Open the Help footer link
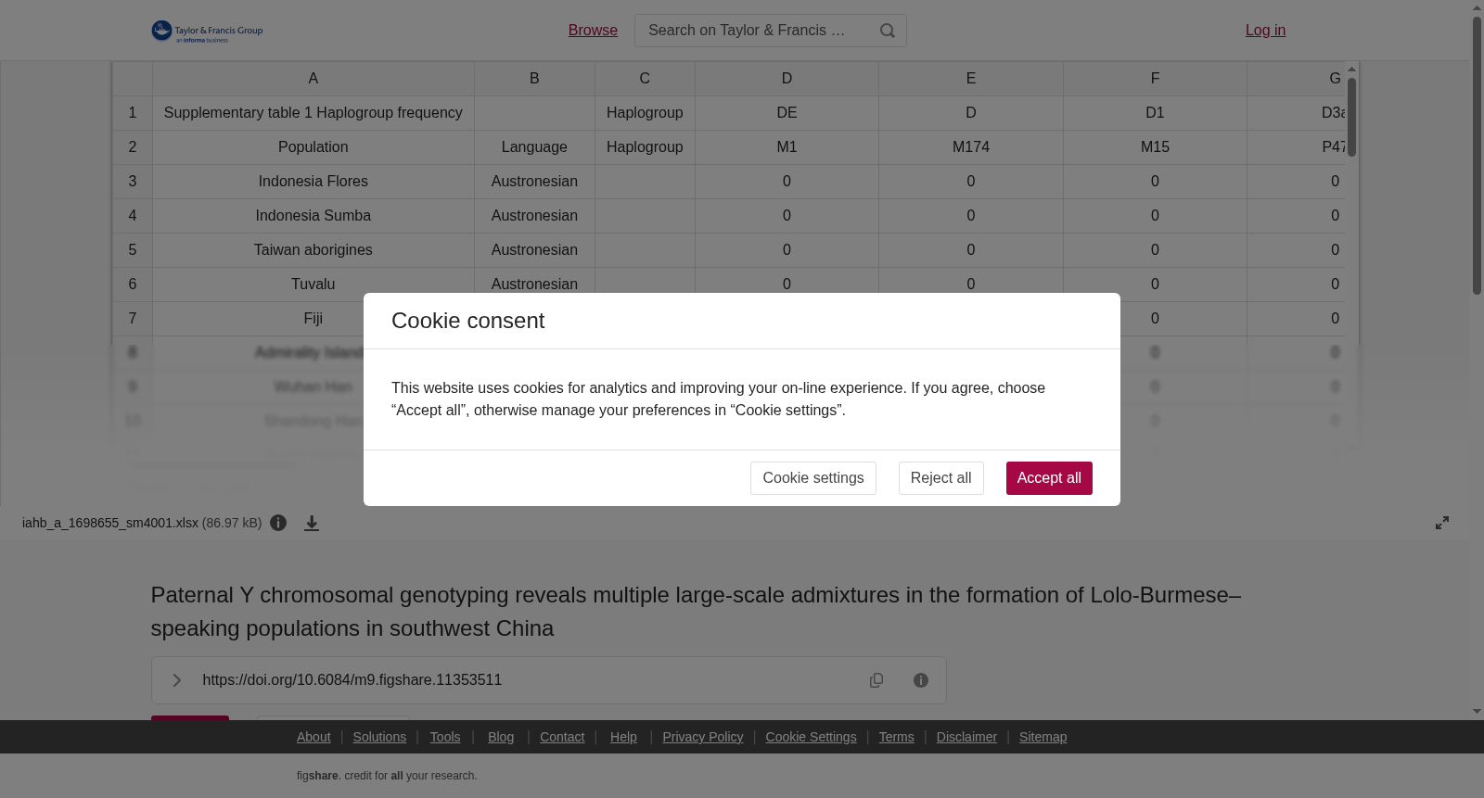 (x=623, y=737)
